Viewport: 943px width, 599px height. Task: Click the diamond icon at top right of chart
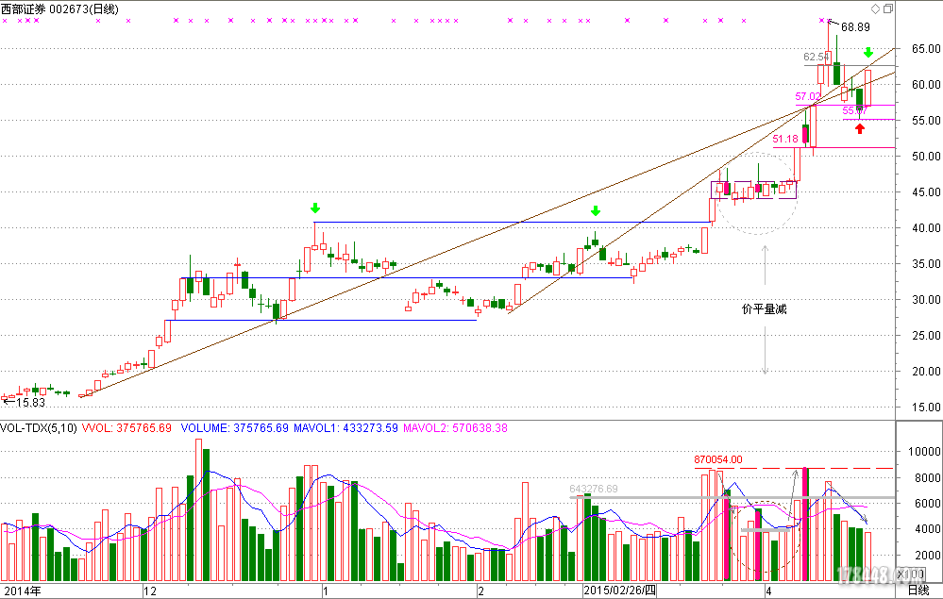[x=875, y=8]
